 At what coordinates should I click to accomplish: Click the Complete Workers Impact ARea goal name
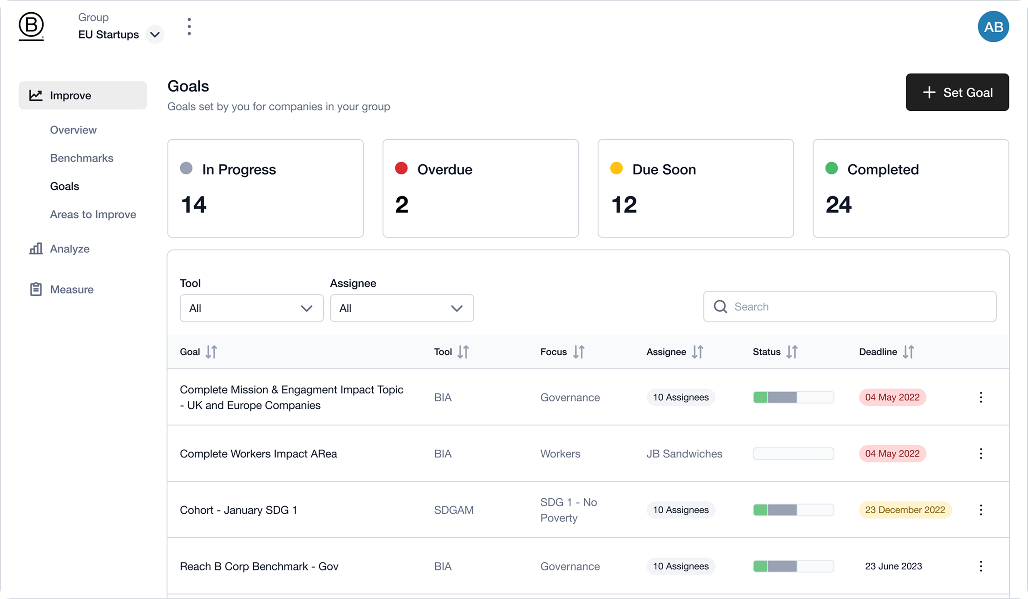point(258,453)
